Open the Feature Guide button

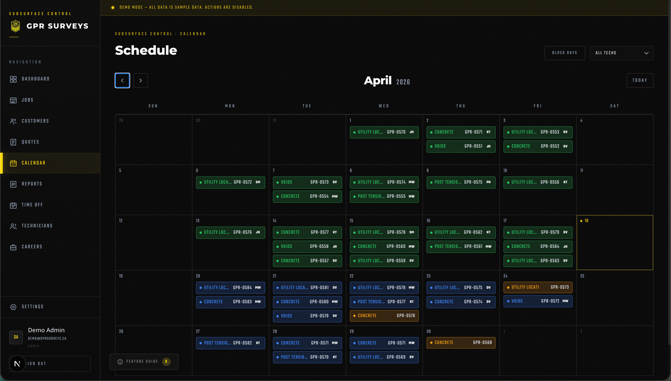click(144, 362)
